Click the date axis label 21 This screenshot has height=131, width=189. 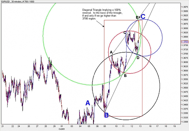point(2,126)
